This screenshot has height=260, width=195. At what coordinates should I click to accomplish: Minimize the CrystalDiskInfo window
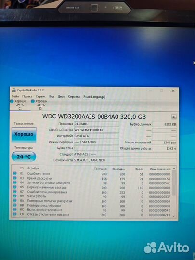click(150, 91)
